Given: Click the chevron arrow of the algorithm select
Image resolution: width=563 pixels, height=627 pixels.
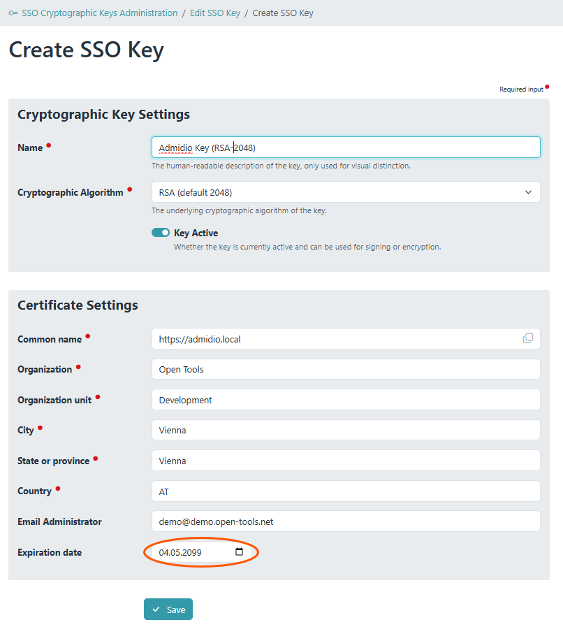Looking at the screenshot, I should click(x=528, y=192).
